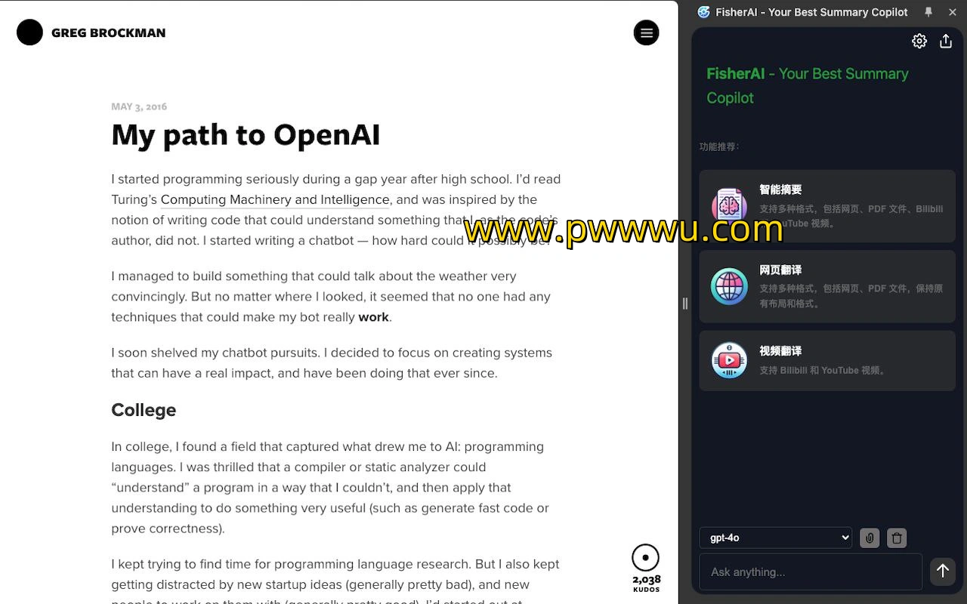
Task: Open the Computing Machinery and Intelligence link
Action: [x=275, y=199]
